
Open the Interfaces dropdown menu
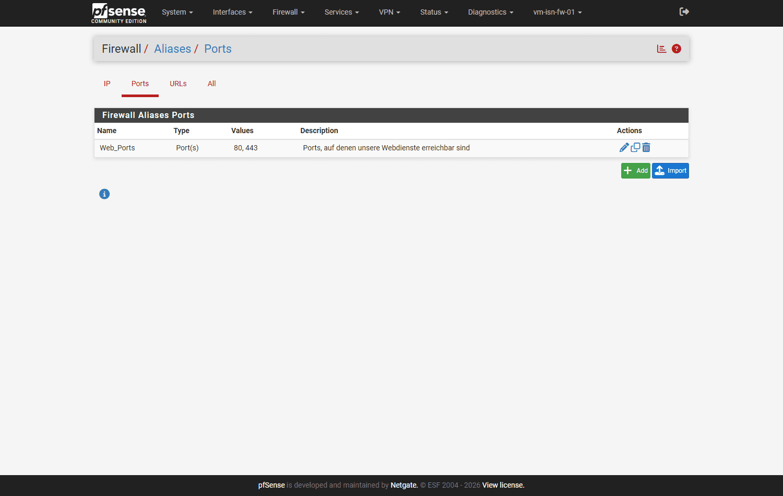tap(233, 12)
